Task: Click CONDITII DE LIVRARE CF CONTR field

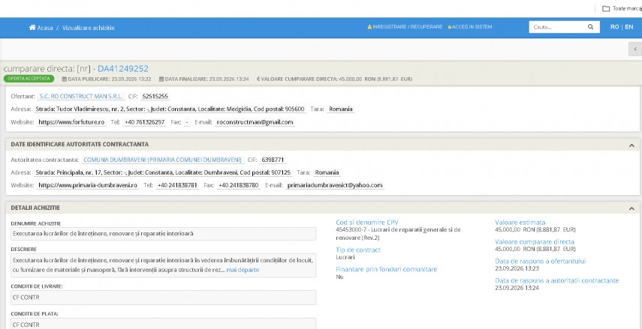Action: 164,298
